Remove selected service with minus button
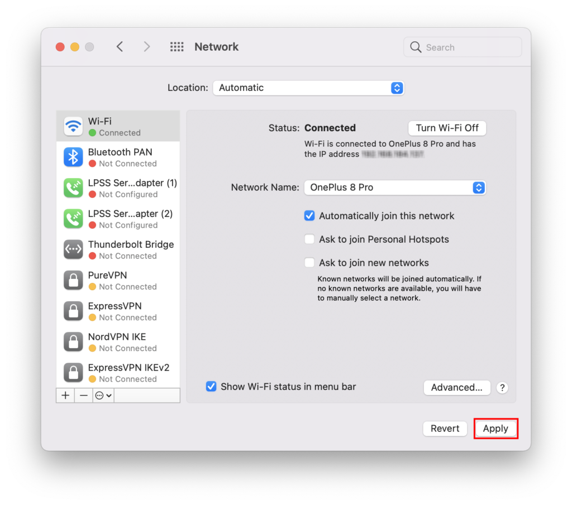572x505 pixels. pyautogui.click(x=84, y=395)
